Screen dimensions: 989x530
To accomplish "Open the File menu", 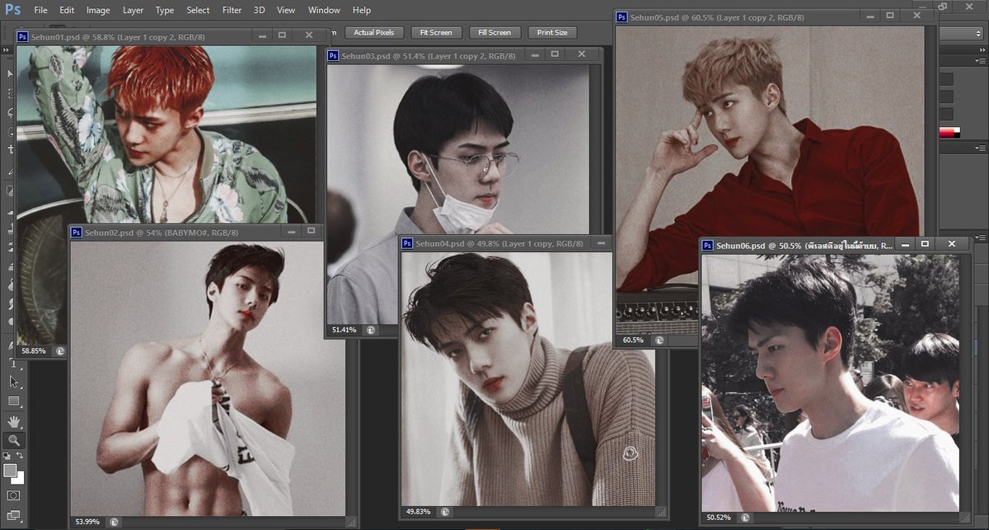I will 40,11.
